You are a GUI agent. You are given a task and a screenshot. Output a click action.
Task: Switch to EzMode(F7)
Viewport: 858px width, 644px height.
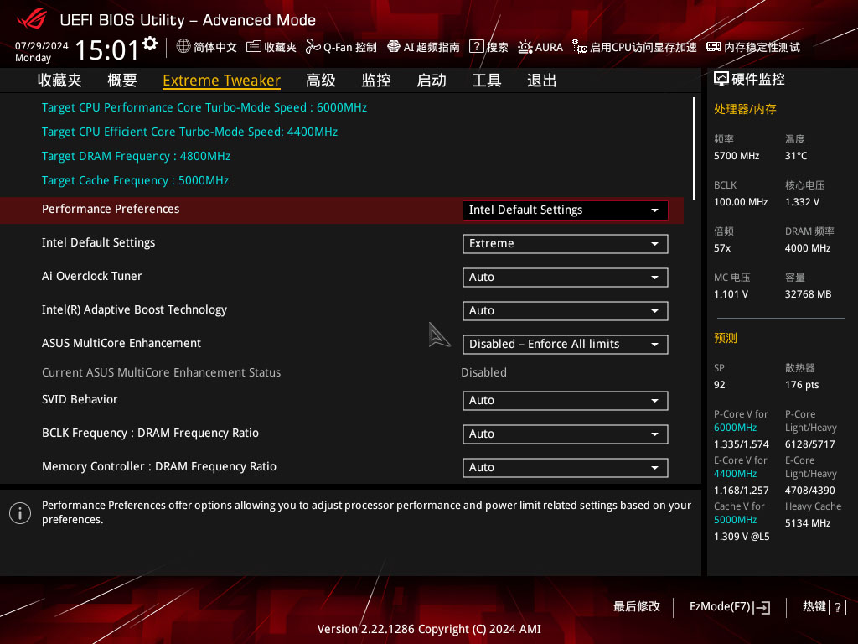point(730,607)
